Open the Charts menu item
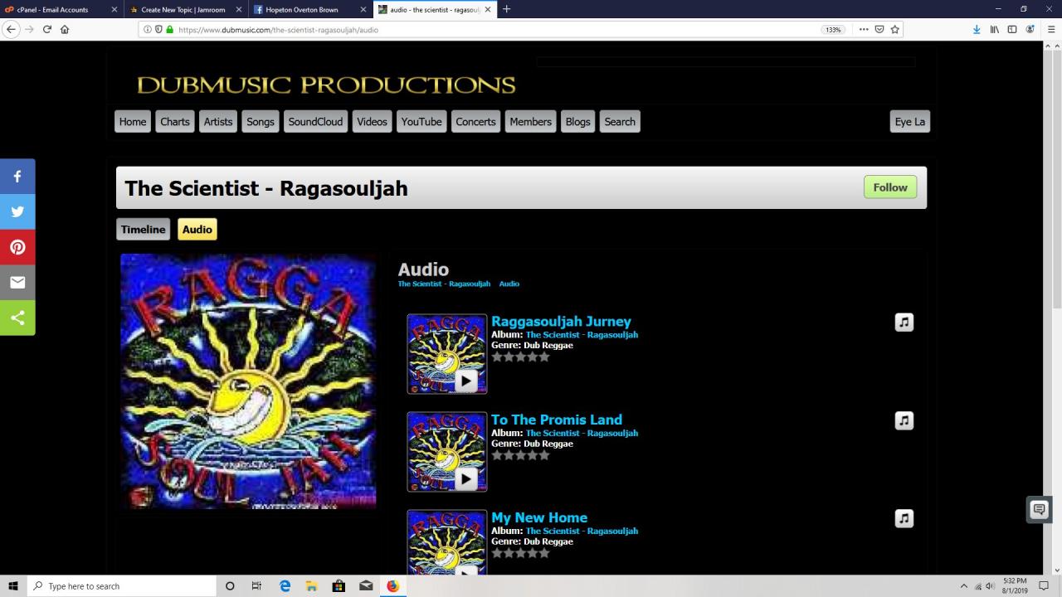The width and height of the screenshot is (1062, 597). click(x=175, y=122)
